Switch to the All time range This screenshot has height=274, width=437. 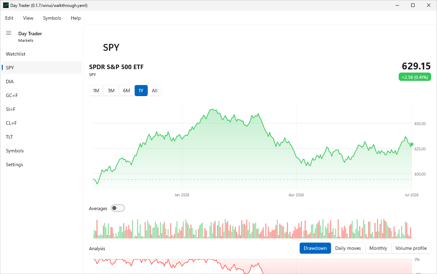tap(155, 91)
